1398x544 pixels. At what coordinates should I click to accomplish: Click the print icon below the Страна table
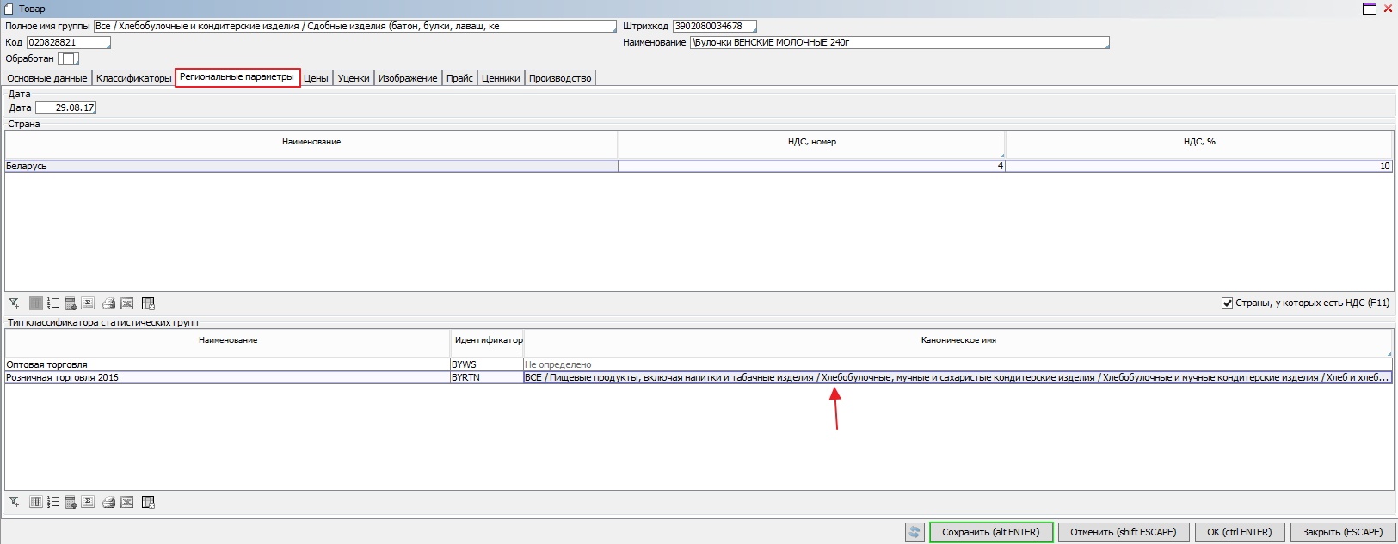[108, 303]
